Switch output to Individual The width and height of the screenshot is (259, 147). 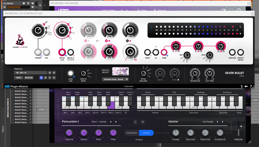(132, 133)
